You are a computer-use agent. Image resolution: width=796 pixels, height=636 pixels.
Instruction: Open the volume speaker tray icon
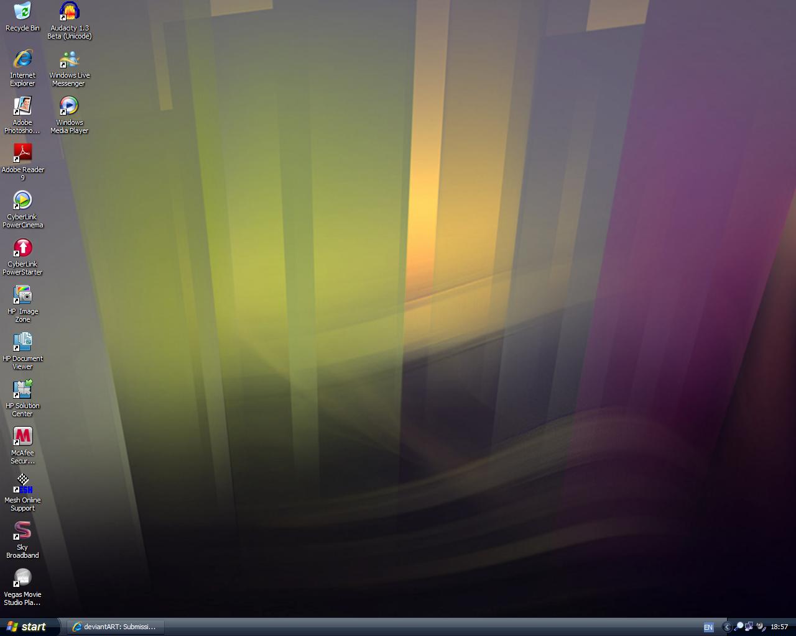pyautogui.click(x=761, y=627)
